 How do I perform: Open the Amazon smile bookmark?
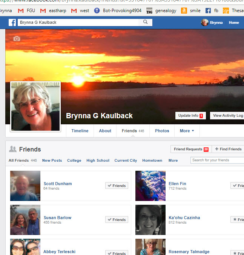[x=191, y=11]
